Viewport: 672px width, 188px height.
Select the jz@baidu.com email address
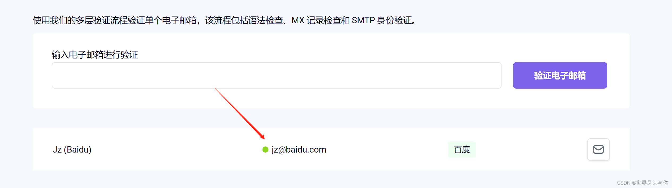(299, 150)
